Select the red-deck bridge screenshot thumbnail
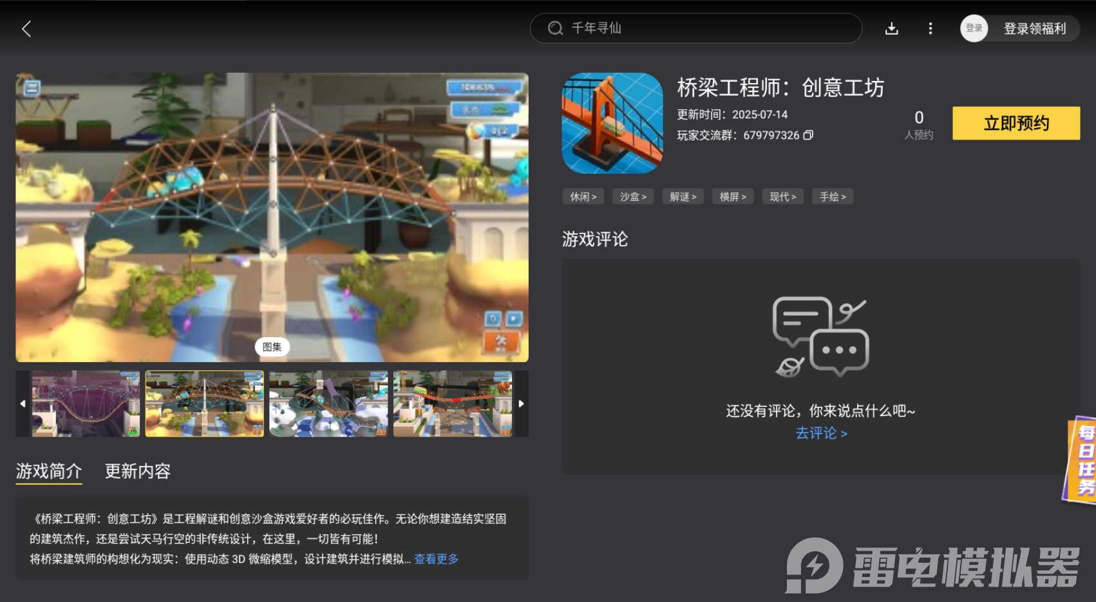Viewport: 1096px width, 602px height. point(453,404)
